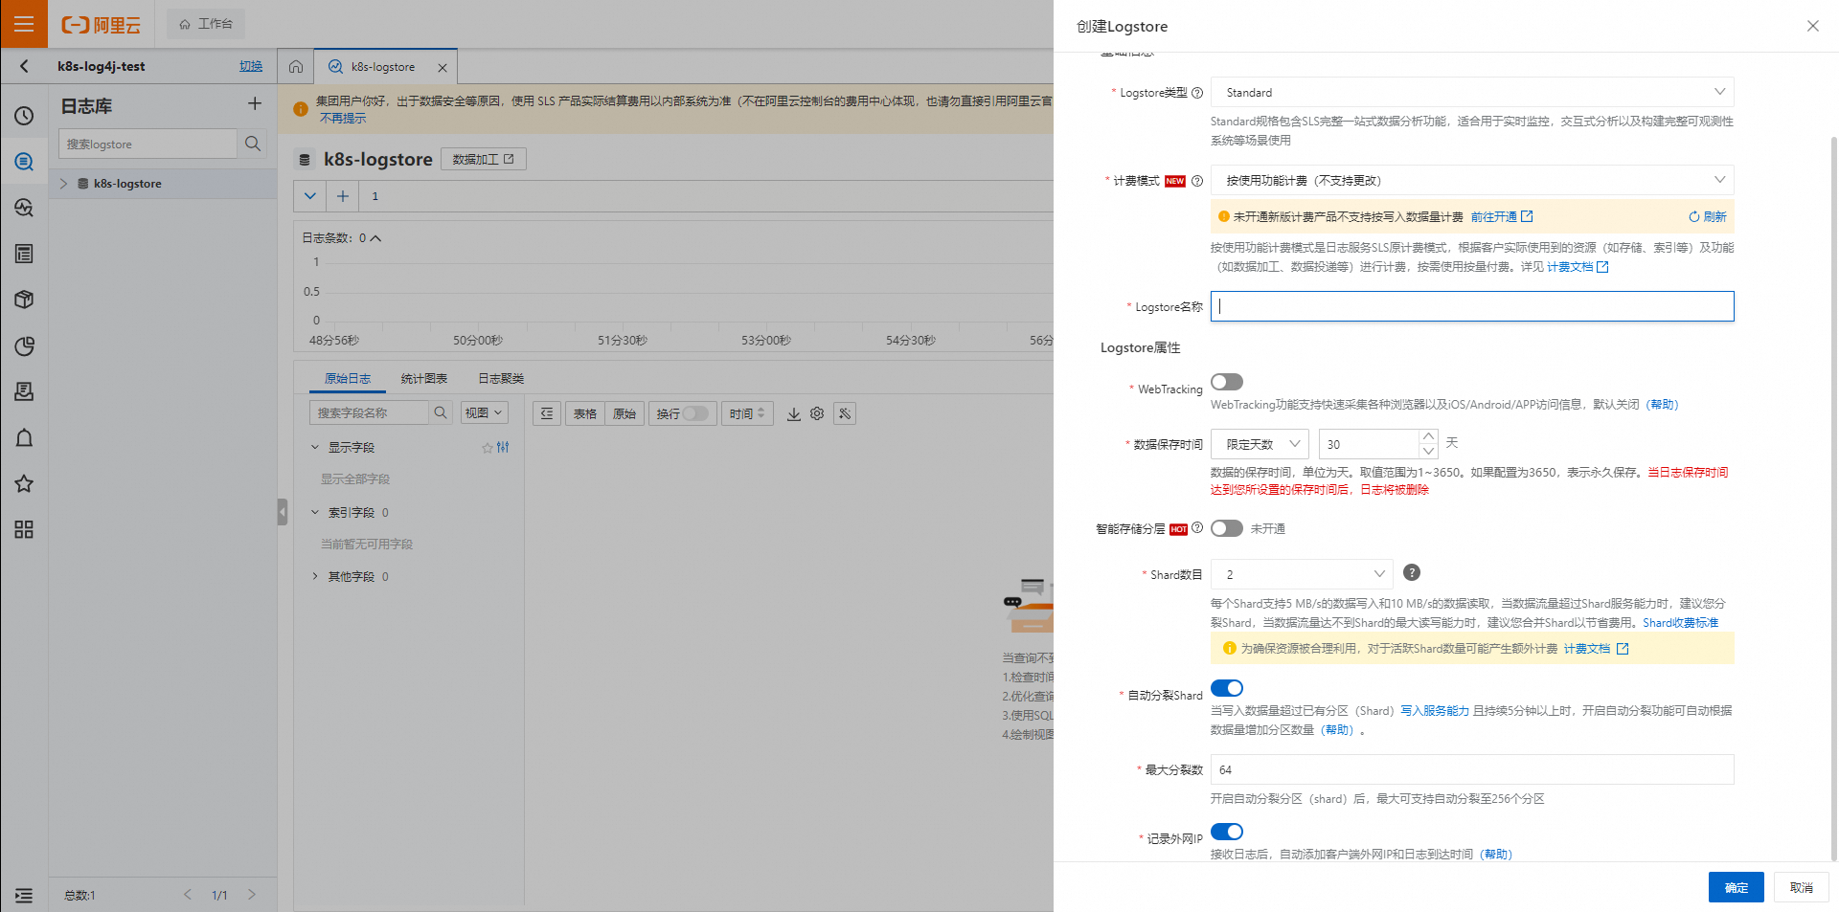The image size is (1839, 912).
Task: Click the star icon beside 显示字段
Action: 488,447
